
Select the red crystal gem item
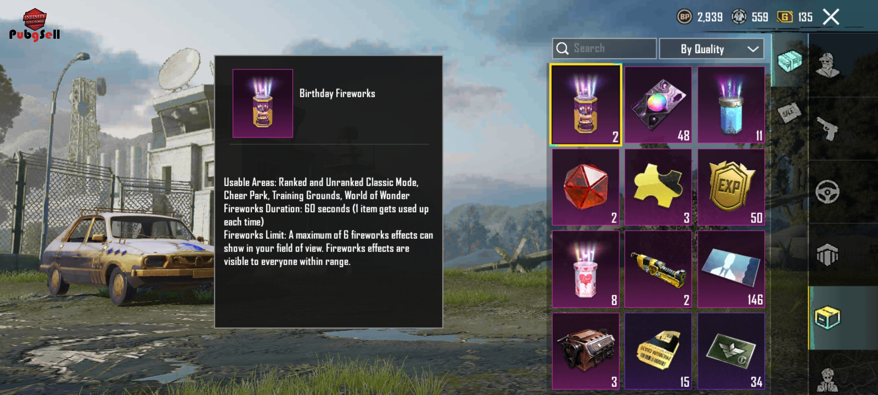coord(586,187)
